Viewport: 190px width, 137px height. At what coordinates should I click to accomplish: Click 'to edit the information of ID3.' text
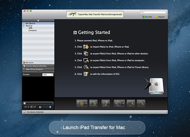point(105,74)
